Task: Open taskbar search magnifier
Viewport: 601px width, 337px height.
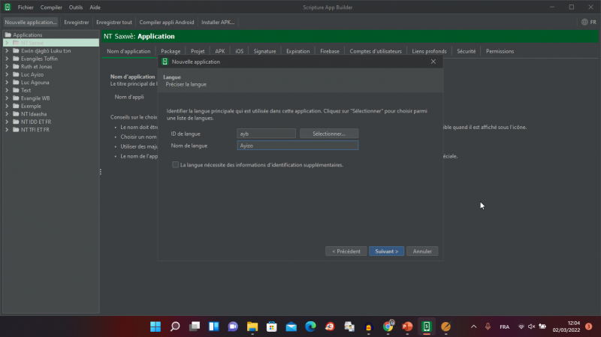Action: [x=175, y=326]
